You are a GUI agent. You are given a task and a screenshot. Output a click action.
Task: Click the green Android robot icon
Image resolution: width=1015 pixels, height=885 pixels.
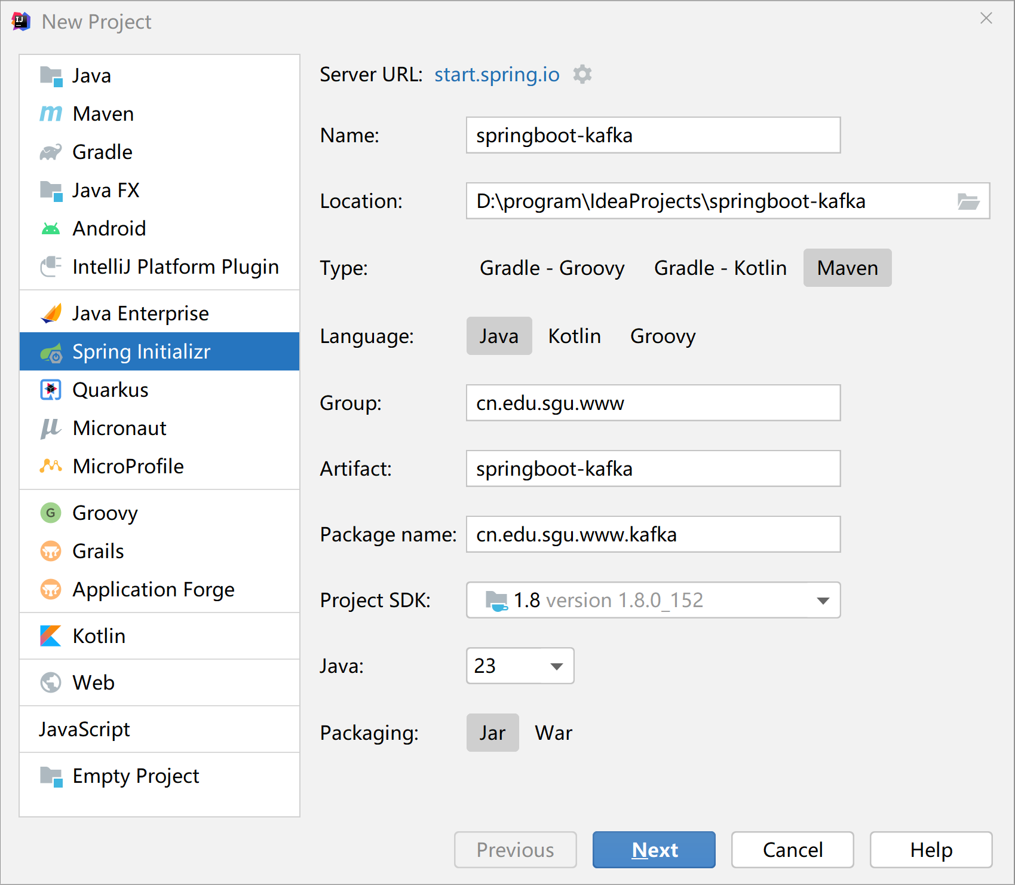(51, 228)
